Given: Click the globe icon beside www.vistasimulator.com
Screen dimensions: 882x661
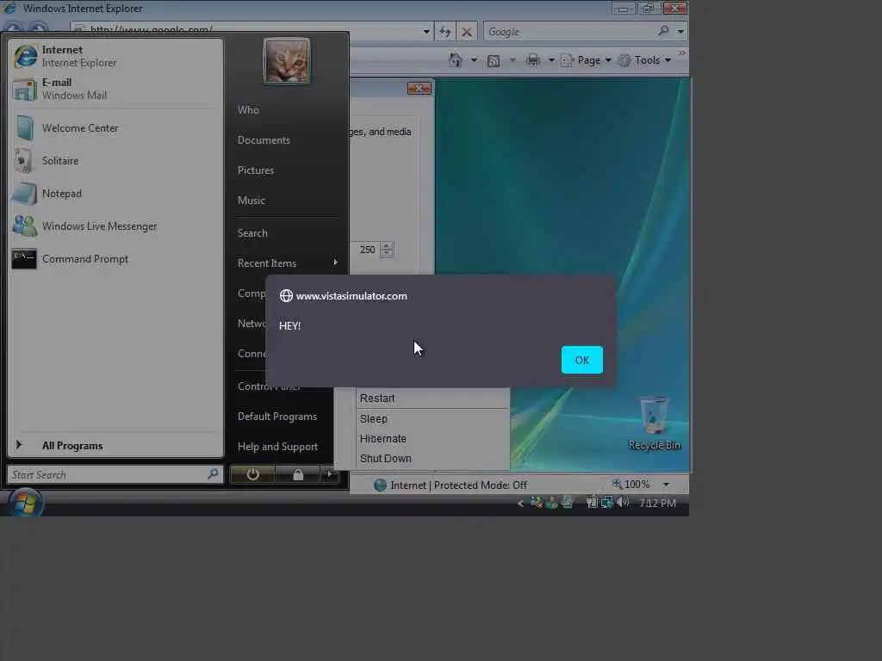Looking at the screenshot, I should 286,296.
